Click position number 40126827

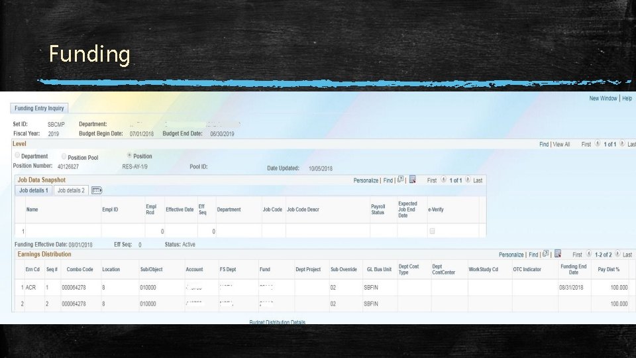click(x=68, y=167)
